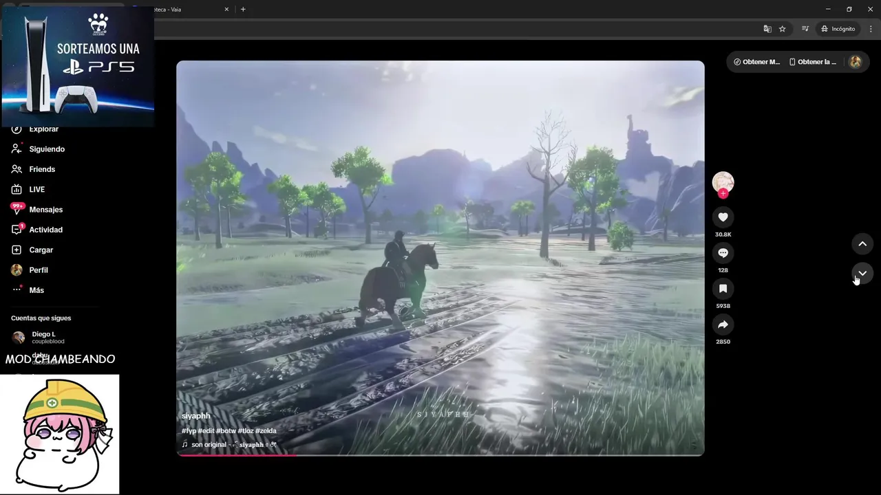
Task: Click the Actividad chat icon
Action: (17, 230)
